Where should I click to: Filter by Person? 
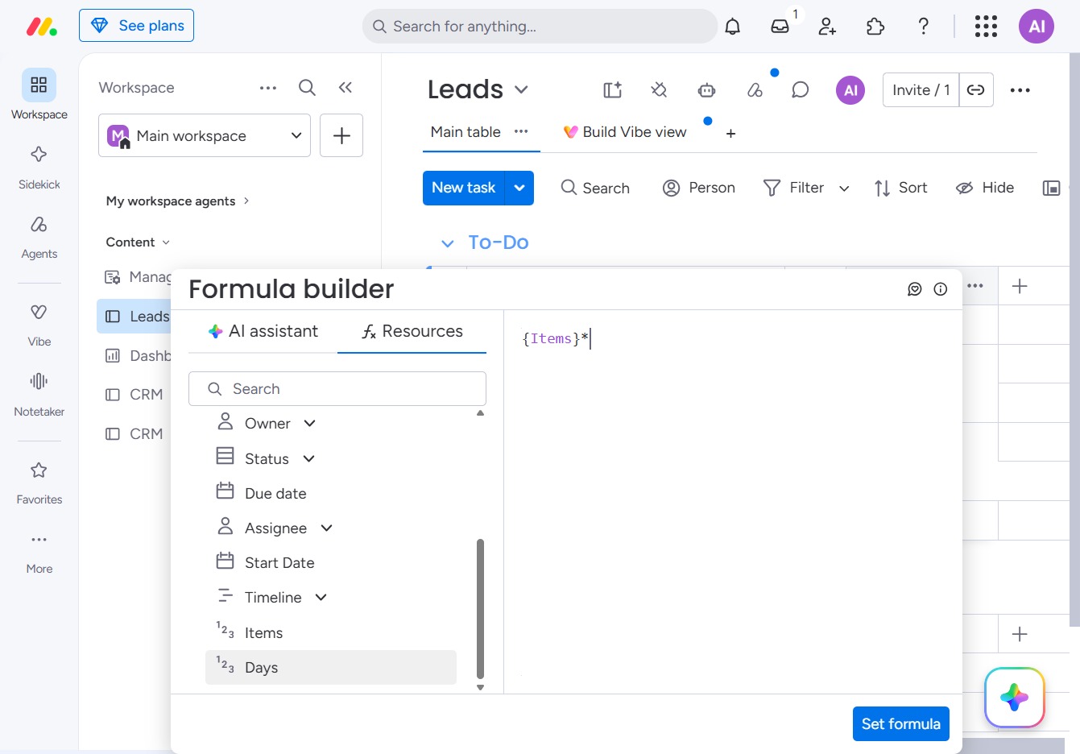point(699,188)
